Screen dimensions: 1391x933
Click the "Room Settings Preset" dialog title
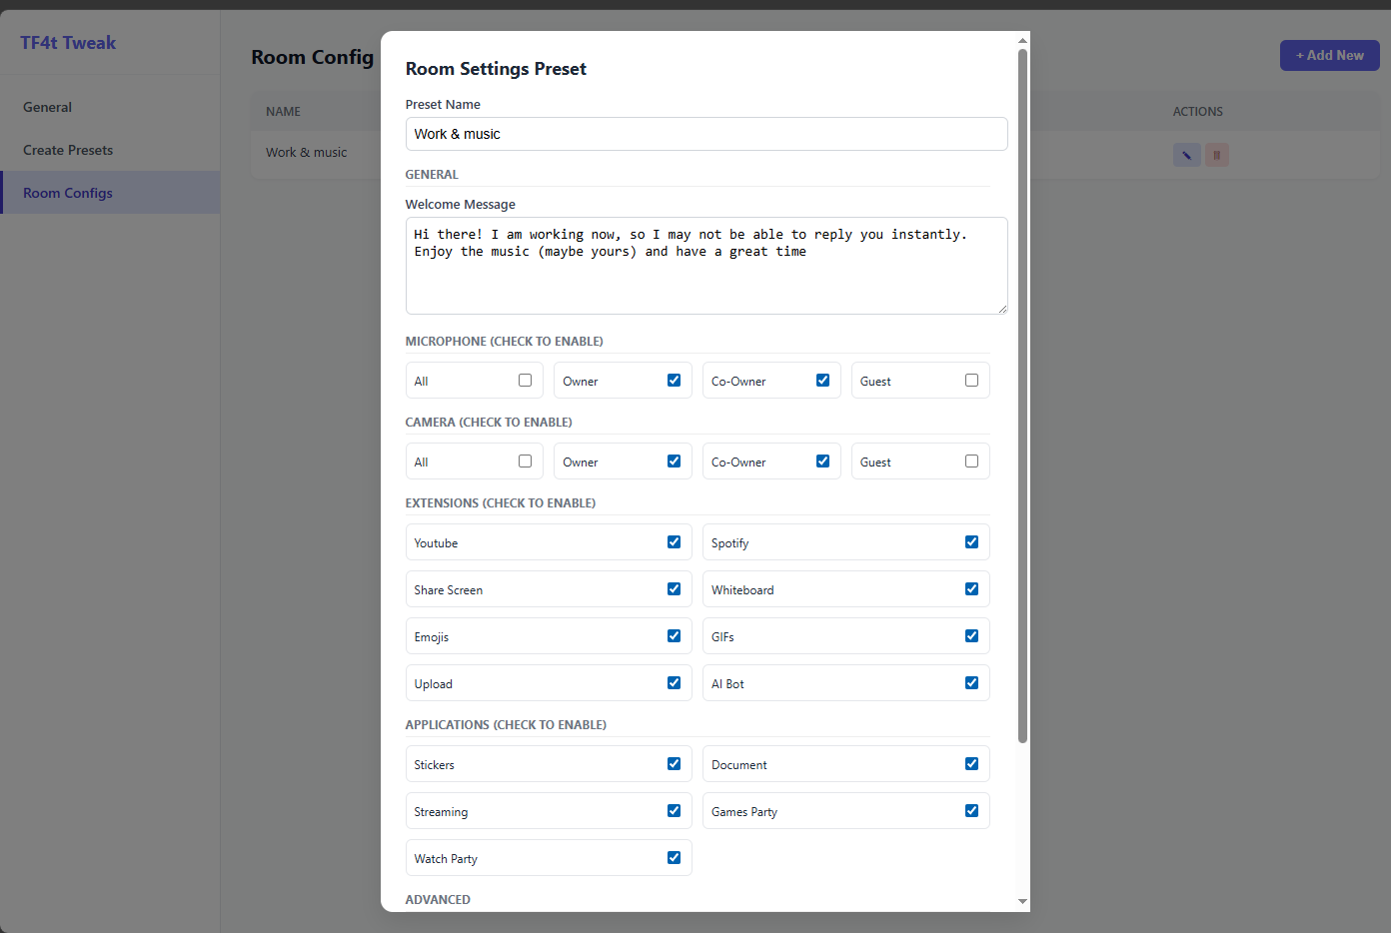pos(496,69)
